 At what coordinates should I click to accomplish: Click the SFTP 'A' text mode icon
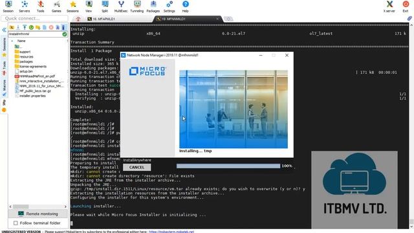click(58, 27)
